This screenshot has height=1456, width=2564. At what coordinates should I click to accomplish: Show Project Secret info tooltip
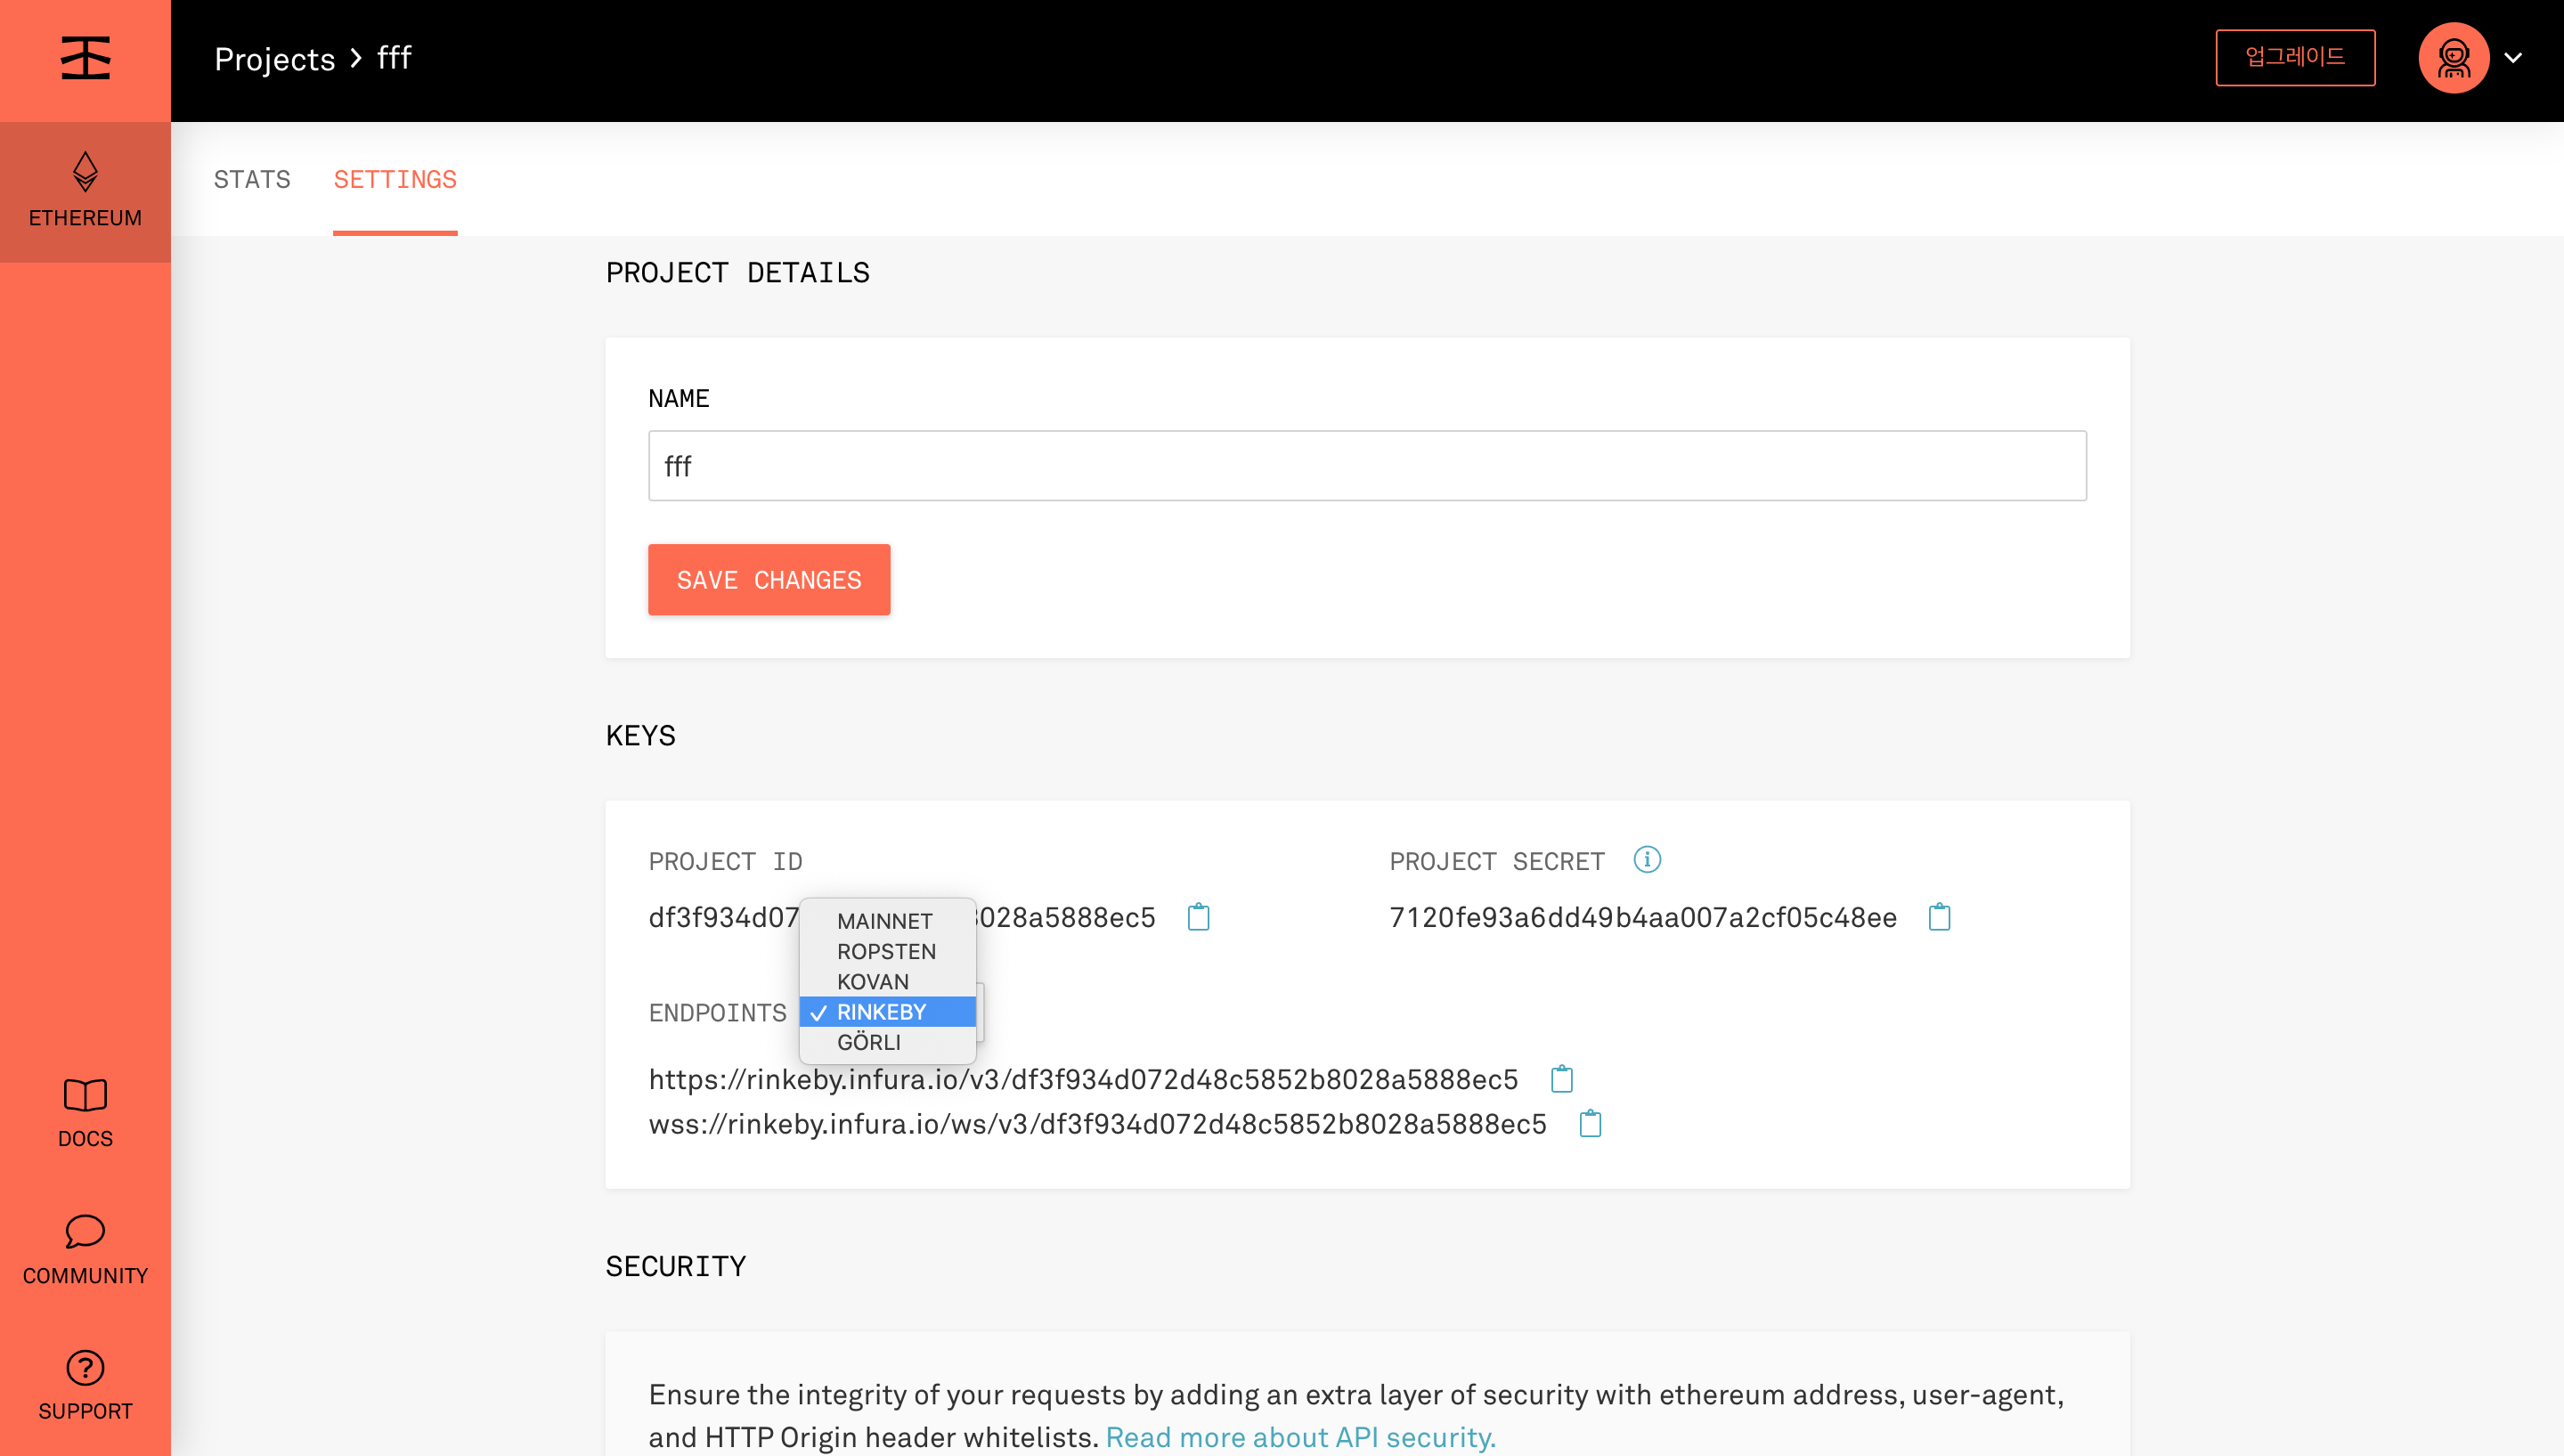(x=1647, y=859)
